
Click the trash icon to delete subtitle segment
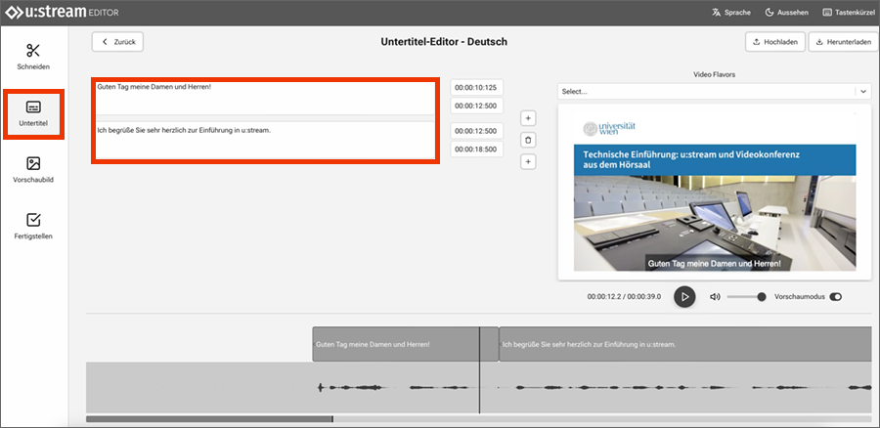(x=528, y=140)
